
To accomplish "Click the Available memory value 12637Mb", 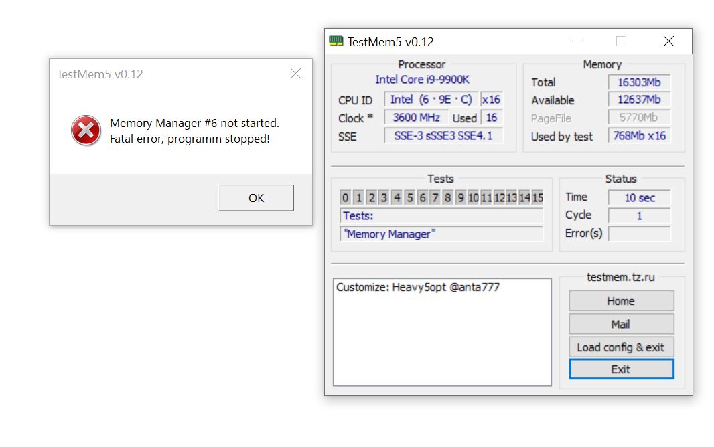I will 639,100.
